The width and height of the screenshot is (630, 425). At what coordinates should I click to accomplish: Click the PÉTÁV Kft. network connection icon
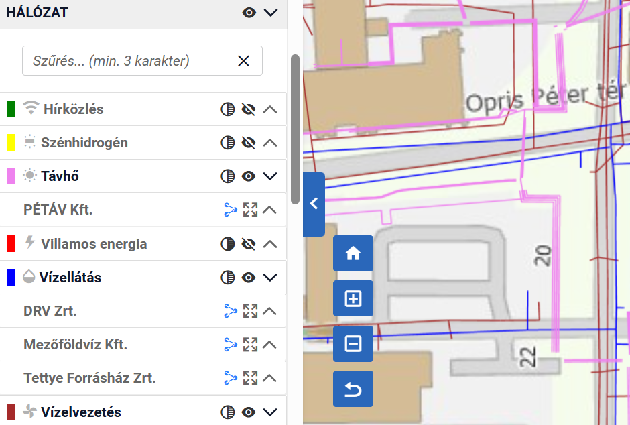[231, 210]
